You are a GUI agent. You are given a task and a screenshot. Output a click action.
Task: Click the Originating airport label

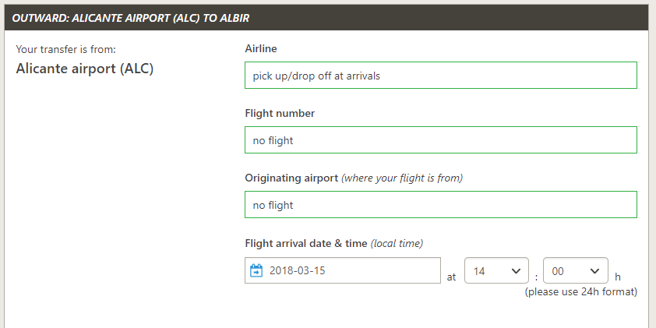point(291,178)
